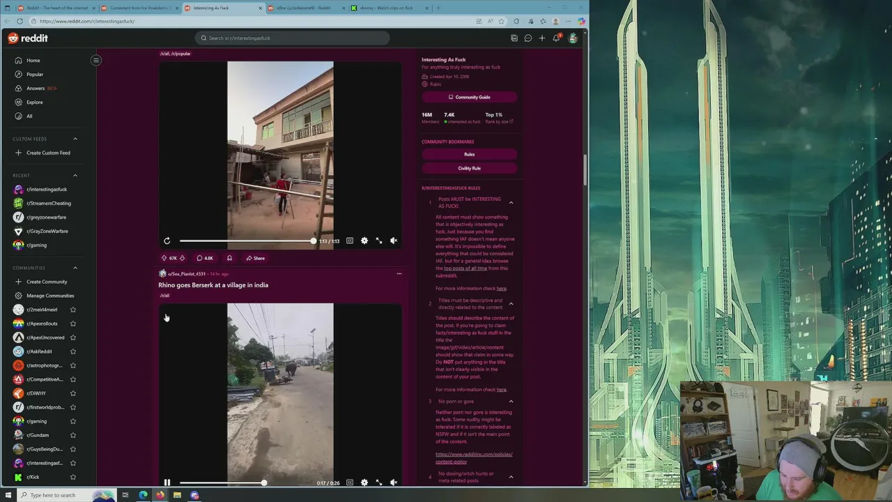Upvote the post with 67K votes

[x=164, y=258]
